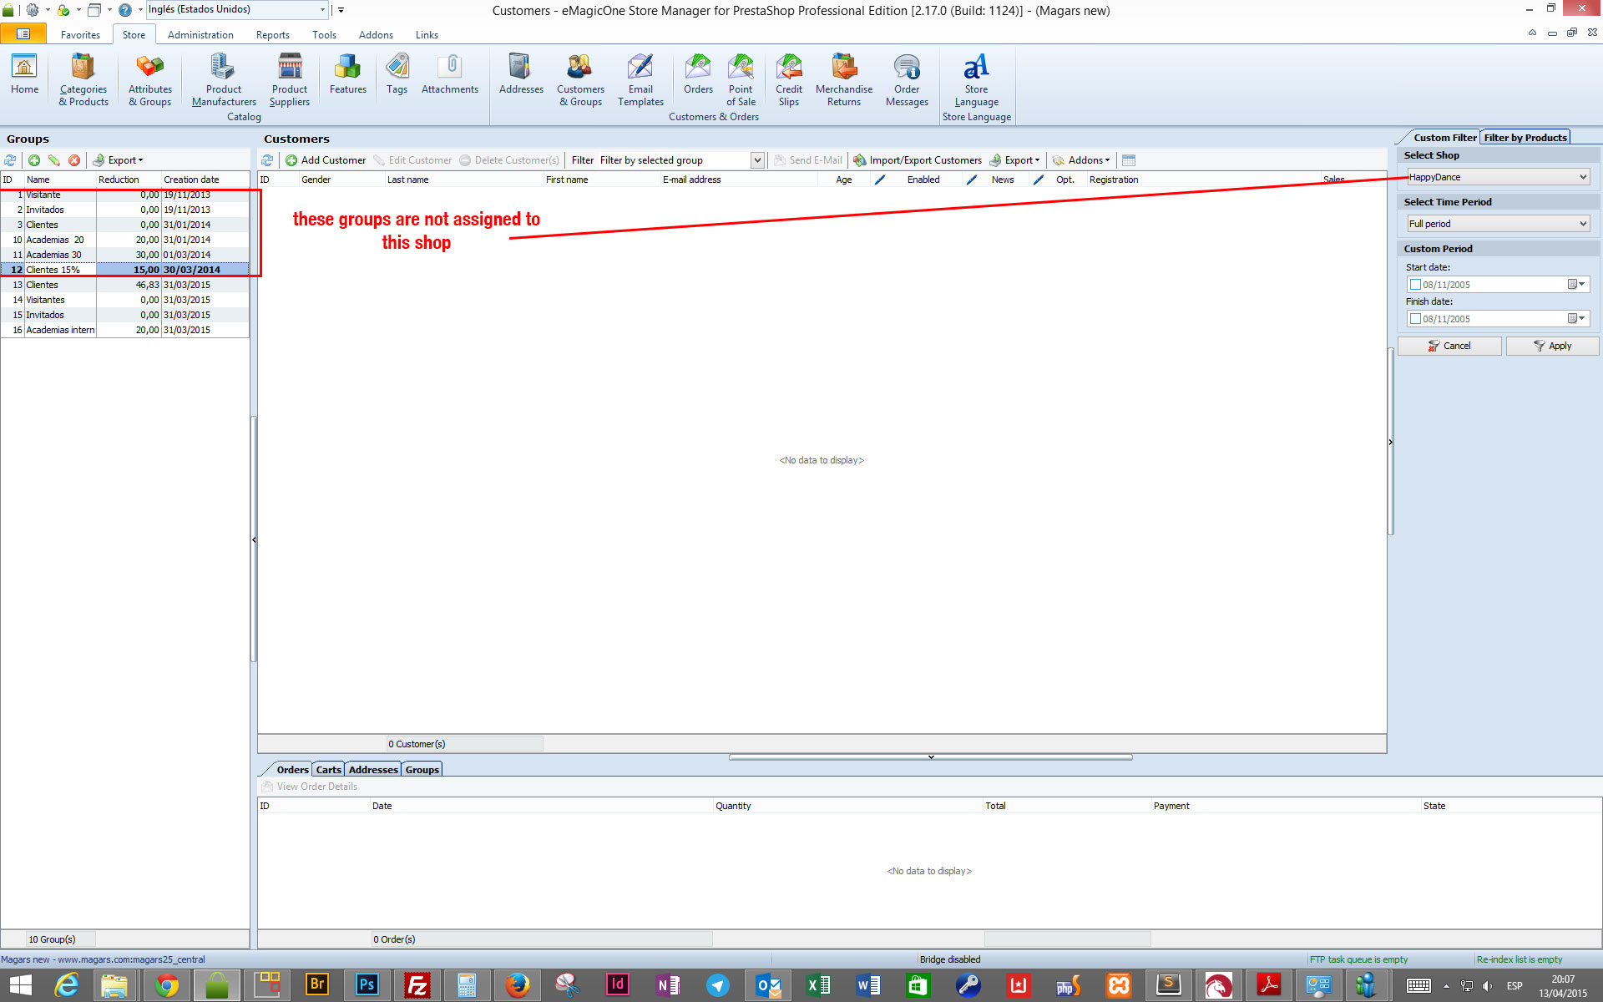This screenshot has width=1603, height=1002.
Task: Open FileZilla from the taskbar
Action: pos(417,985)
